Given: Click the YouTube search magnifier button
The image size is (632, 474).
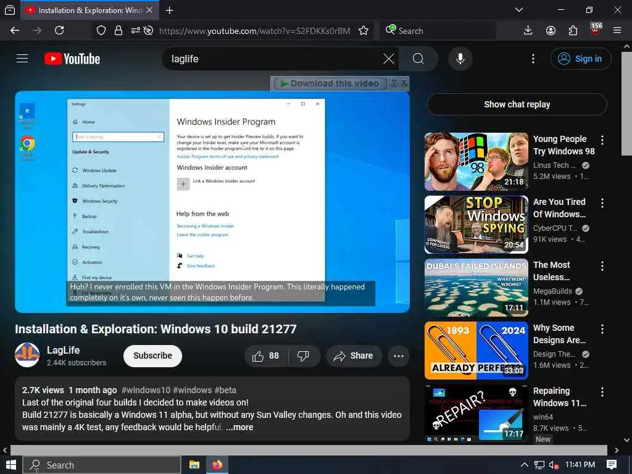Looking at the screenshot, I should coord(418,59).
